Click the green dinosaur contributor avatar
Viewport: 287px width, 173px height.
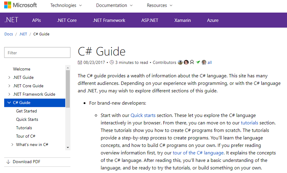click(198, 62)
